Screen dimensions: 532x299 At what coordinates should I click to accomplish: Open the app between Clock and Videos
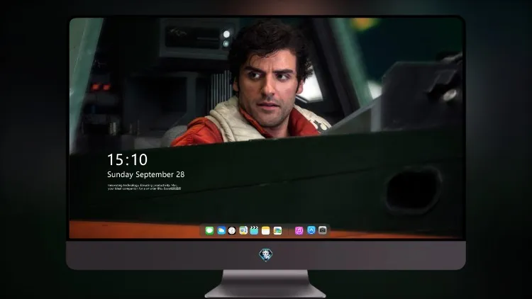(x=243, y=230)
